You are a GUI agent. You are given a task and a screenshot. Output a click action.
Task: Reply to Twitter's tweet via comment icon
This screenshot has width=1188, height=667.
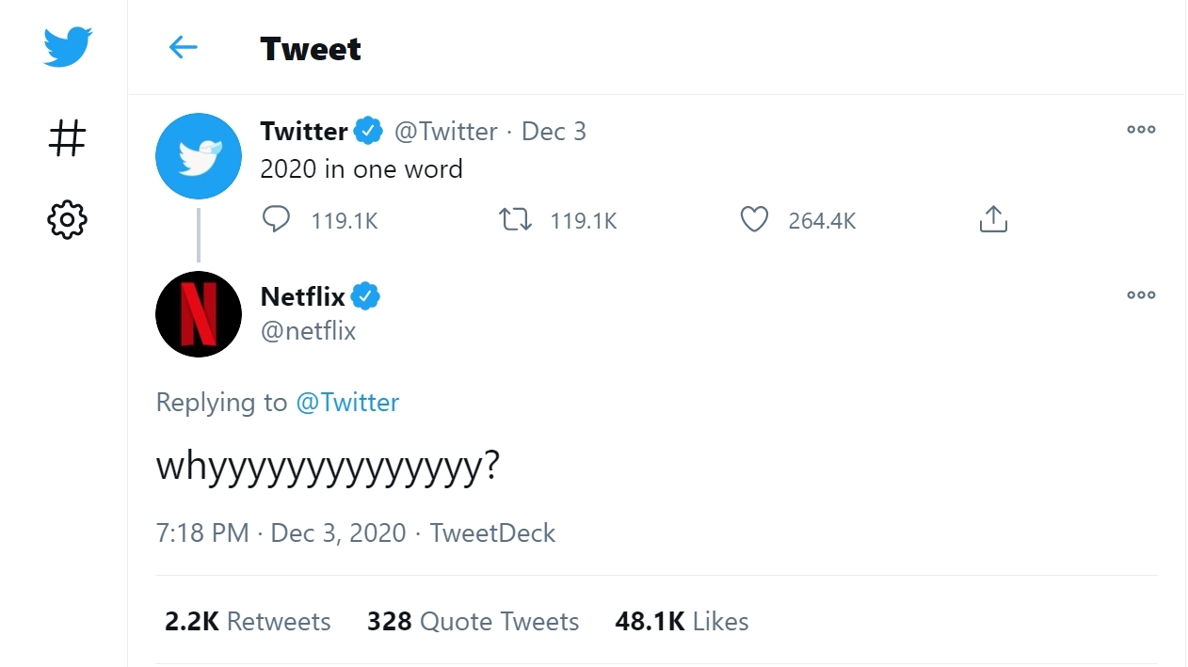(276, 220)
